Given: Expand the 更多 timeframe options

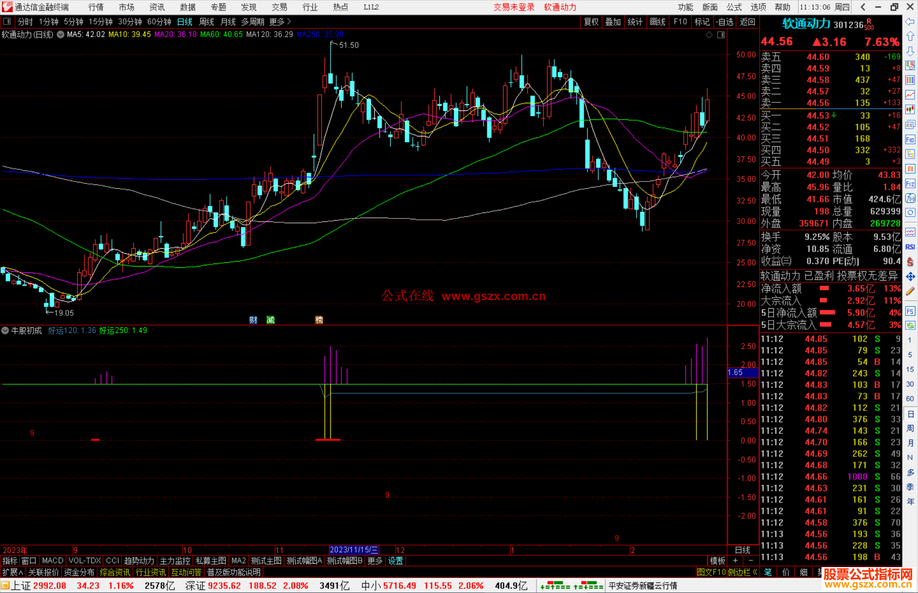Looking at the screenshot, I should [x=280, y=22].
